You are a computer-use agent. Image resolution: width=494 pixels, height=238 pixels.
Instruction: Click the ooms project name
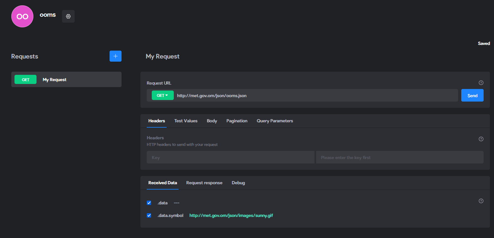(48, 15)
